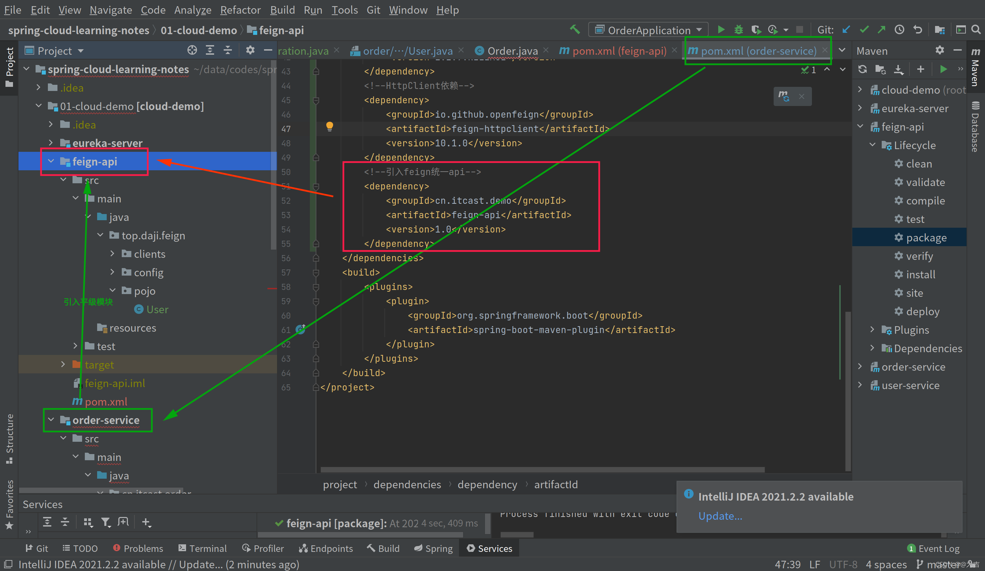Download Maven sources and documentation
985x571 pixels.
pyautogui.click(x=898, y=69)
